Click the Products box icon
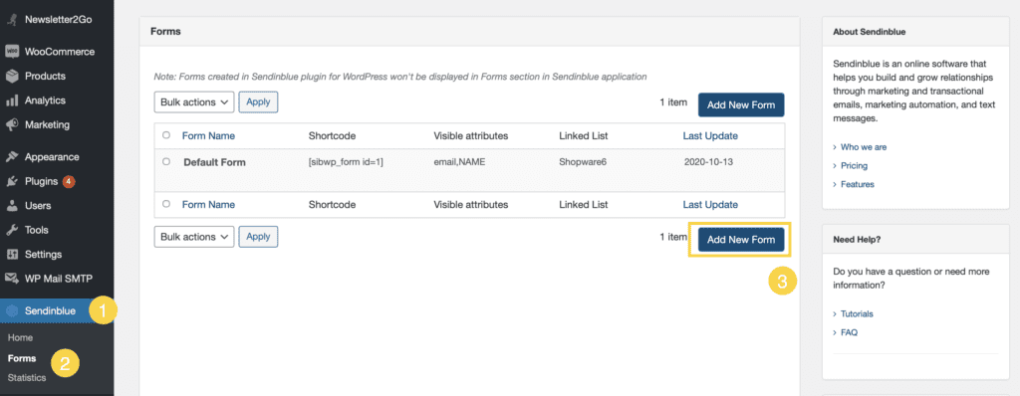Image resolution: width=1020 pixels, height=396 pixels. 12,76
